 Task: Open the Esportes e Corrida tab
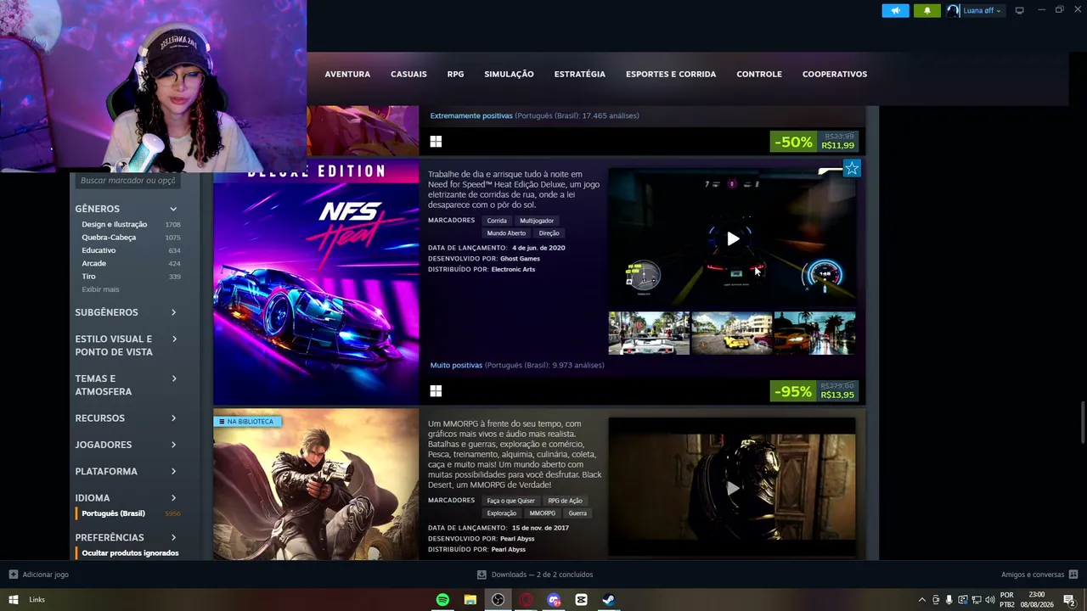point(671,74)
